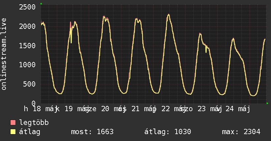Click the green arrow ending x-axis
The image size is (271, 141).
pos(267,103)
